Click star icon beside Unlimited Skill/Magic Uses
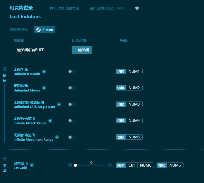Screen dimensions: 204x183 pos(59,104)
